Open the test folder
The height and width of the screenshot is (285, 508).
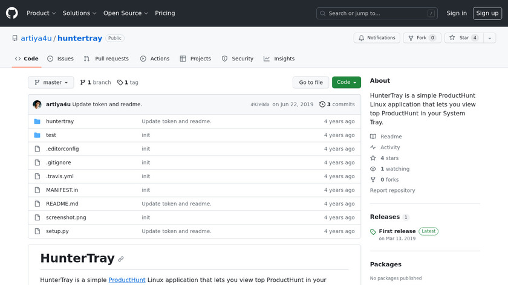point(51,135)
